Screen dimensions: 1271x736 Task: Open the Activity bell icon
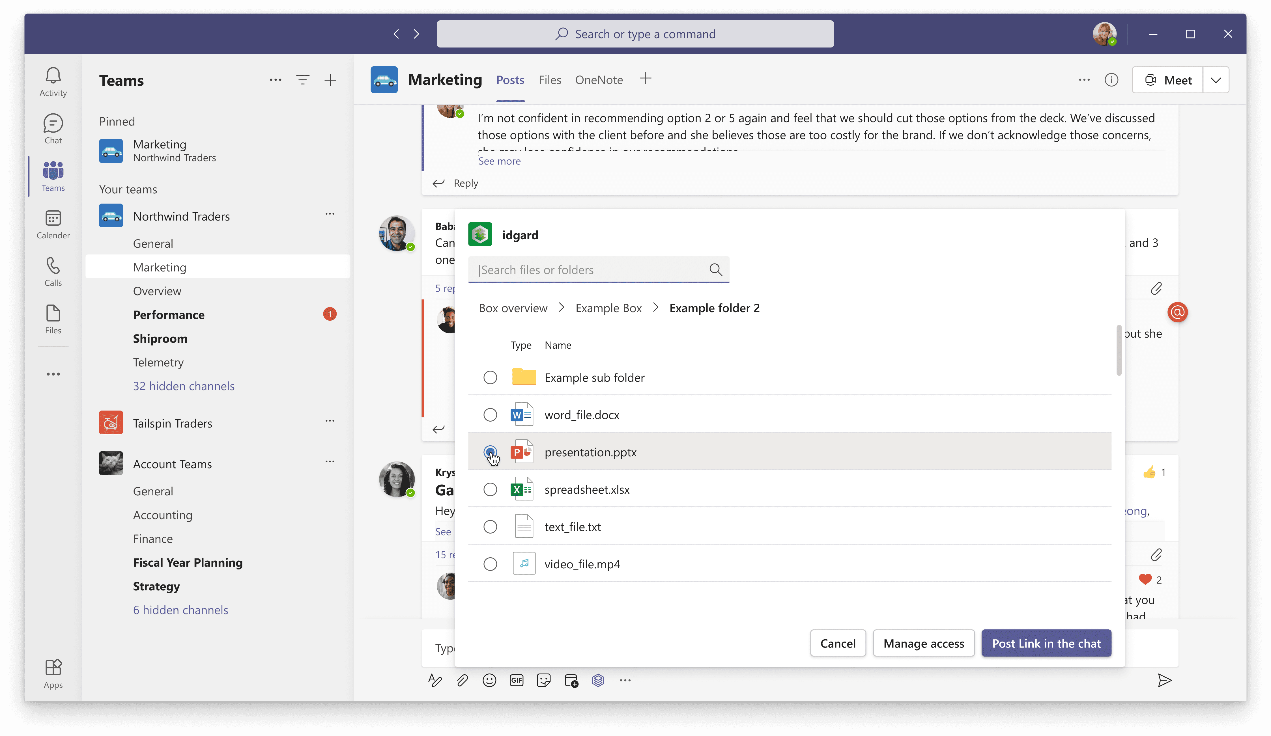tap(53, 82)
